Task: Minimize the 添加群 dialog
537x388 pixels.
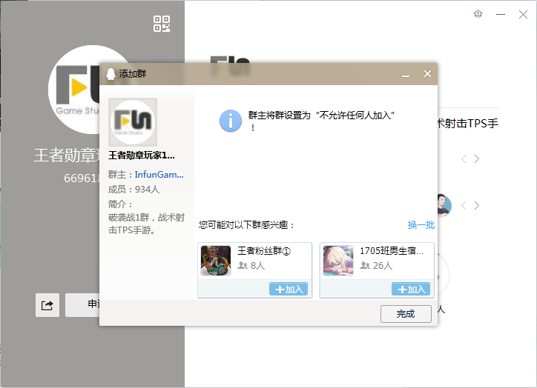Action: point(406,74)
